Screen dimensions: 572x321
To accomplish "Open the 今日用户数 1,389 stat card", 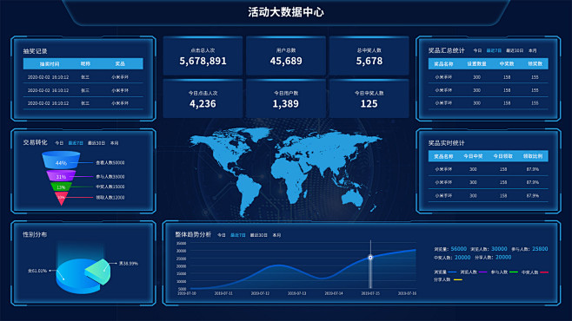I will (286, 99).
